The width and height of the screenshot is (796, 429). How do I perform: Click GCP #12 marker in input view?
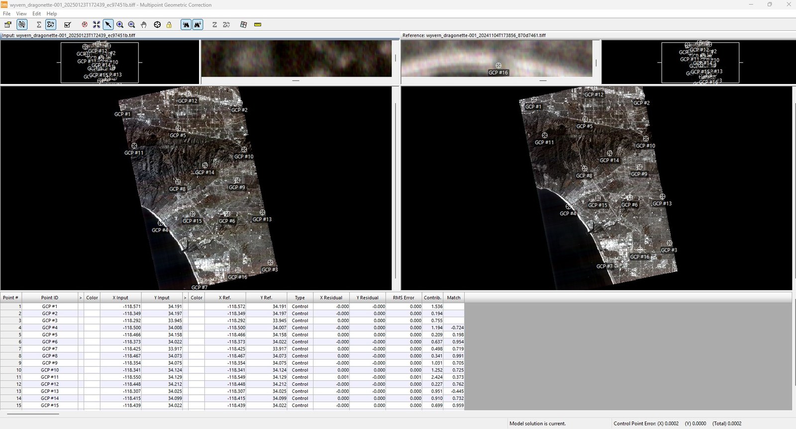(188, 93)
